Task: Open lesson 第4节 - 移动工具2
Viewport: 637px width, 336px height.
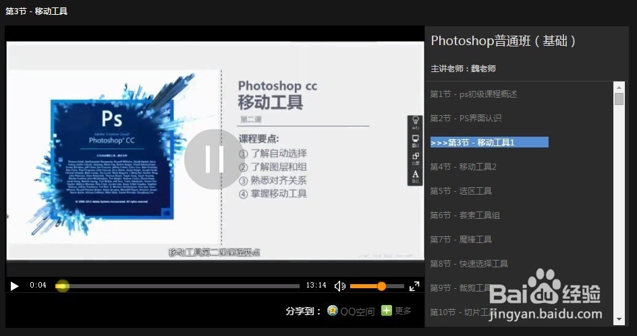Action: pos(463,166)
